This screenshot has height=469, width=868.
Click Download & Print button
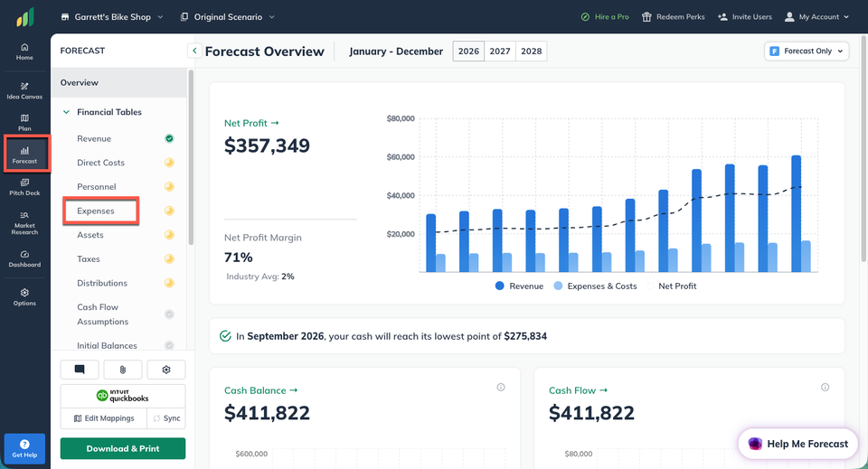click(123, 448)
